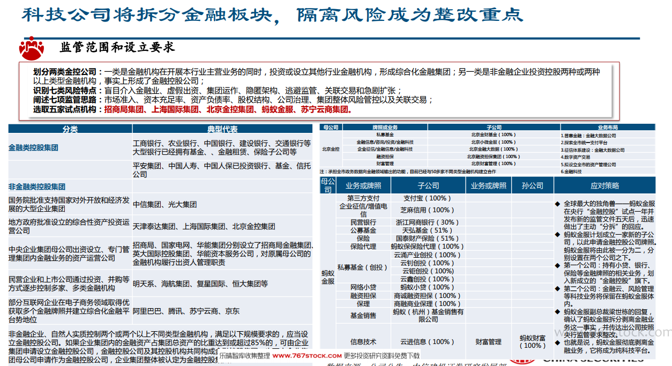Click the cell 网络小贷

click(363, 287)
